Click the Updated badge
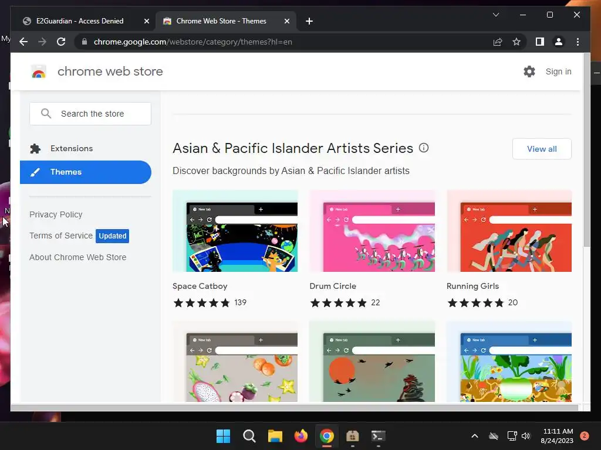 112,236
